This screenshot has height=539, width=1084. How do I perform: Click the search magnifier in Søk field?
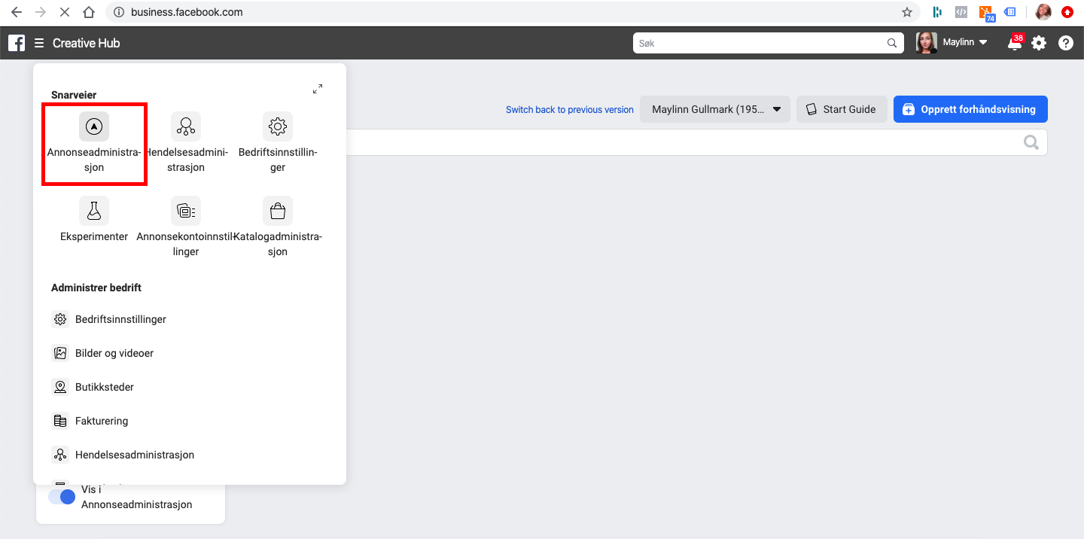point(892,43)
